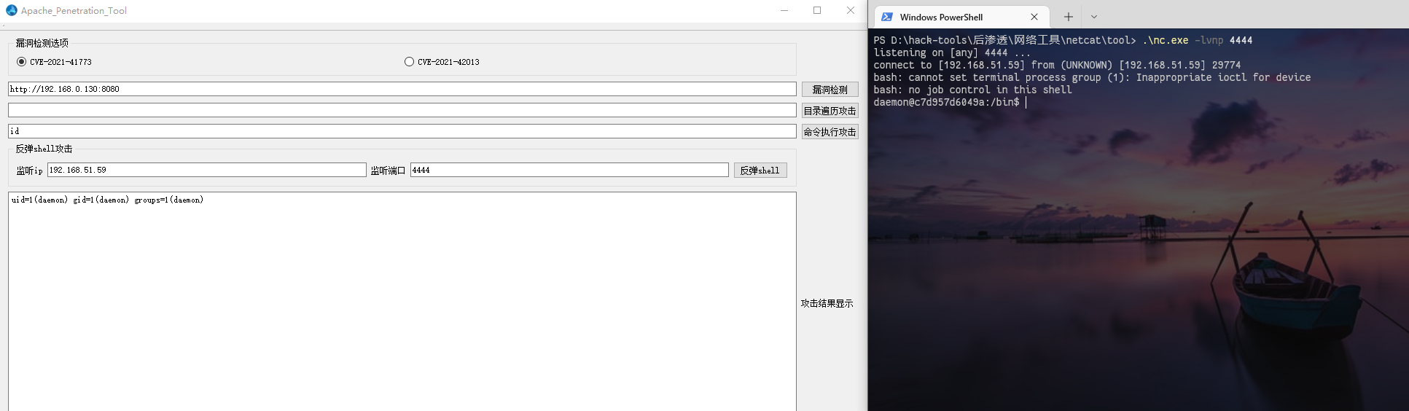The image size is (1409, 411).
Task: Click the 命令执行攻击 button
Action: click(x=830, y=132)
